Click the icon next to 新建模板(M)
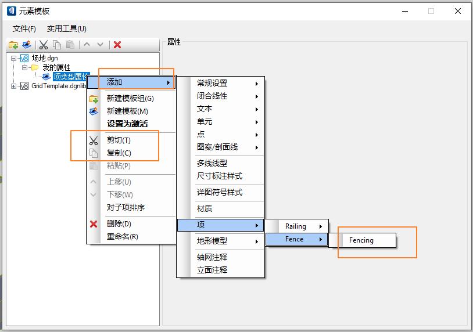Image resolution: width=473 pixels, height=332 pixels. [94, 111]
